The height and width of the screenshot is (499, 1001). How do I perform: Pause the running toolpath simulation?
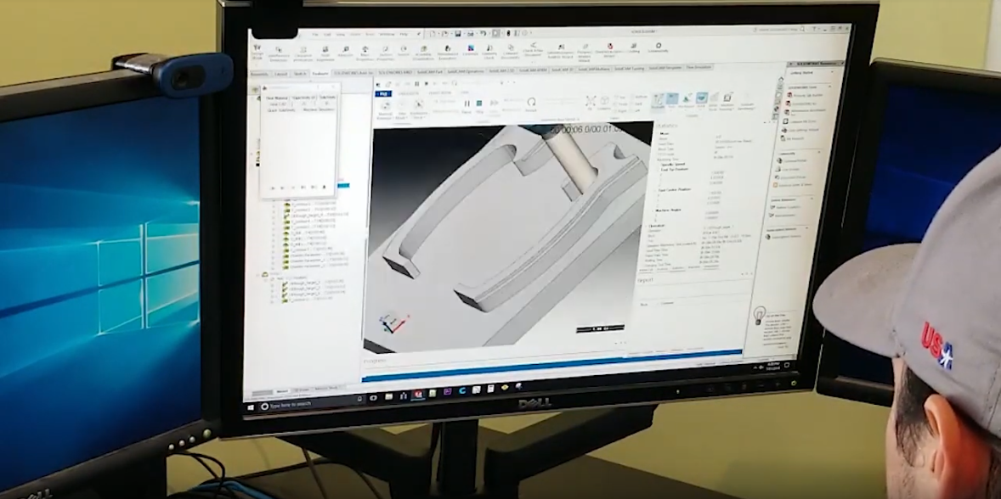(467, 103)
